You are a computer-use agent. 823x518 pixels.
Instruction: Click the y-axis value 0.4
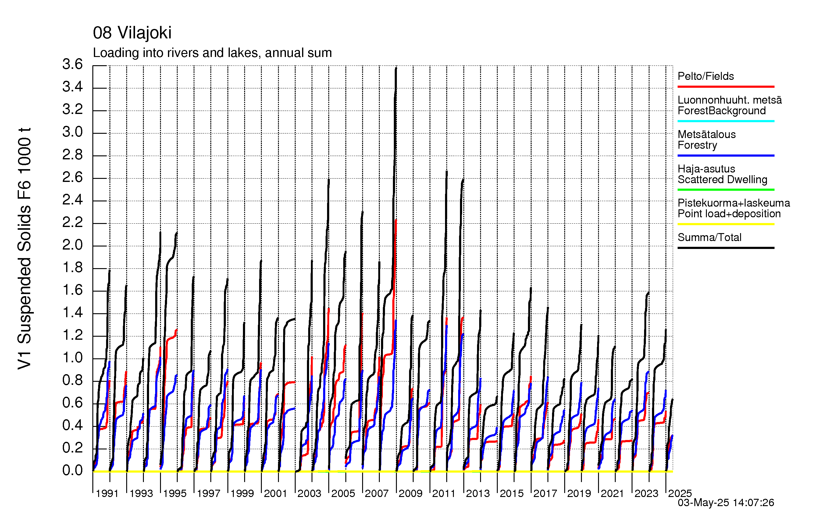[x=73, y=425]
